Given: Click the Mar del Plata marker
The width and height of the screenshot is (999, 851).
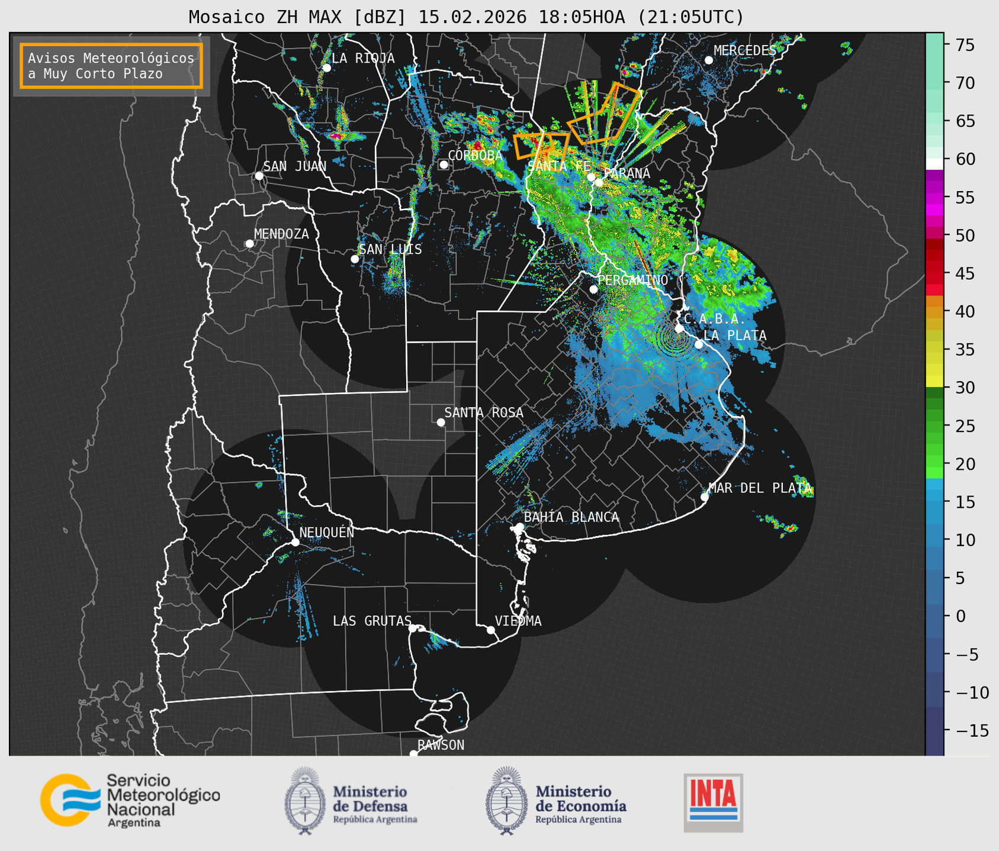Looking at the screenshot, I should point(704,497).
